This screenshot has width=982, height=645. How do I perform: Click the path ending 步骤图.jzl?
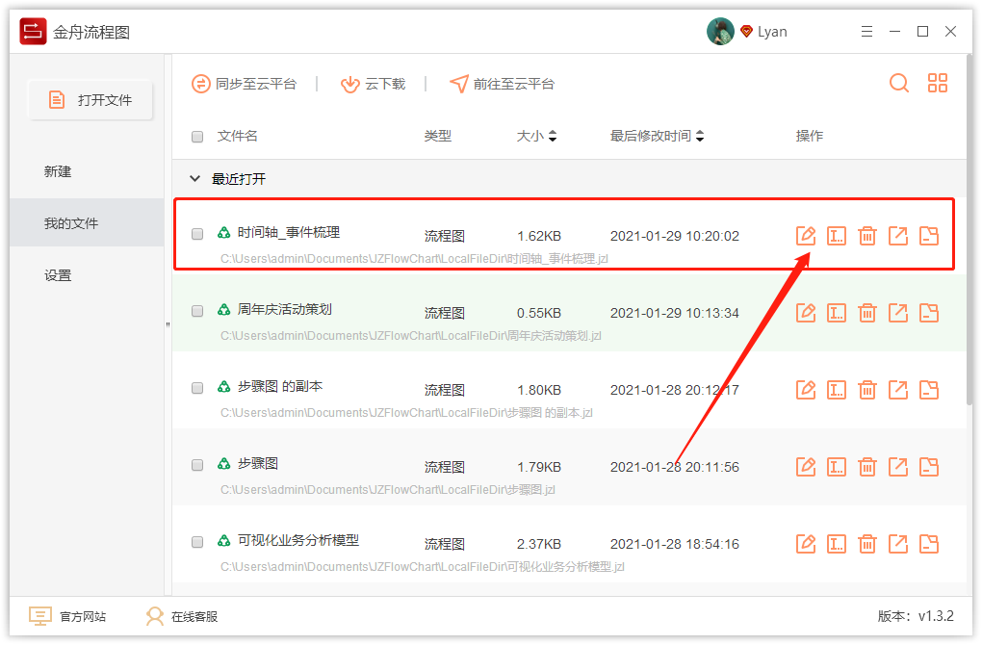click(388, 490)
